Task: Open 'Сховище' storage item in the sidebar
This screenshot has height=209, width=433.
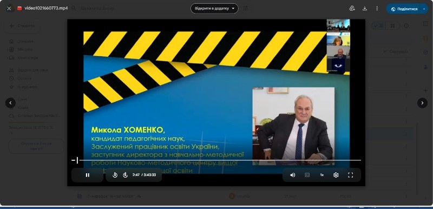Action: pos(35,116)
